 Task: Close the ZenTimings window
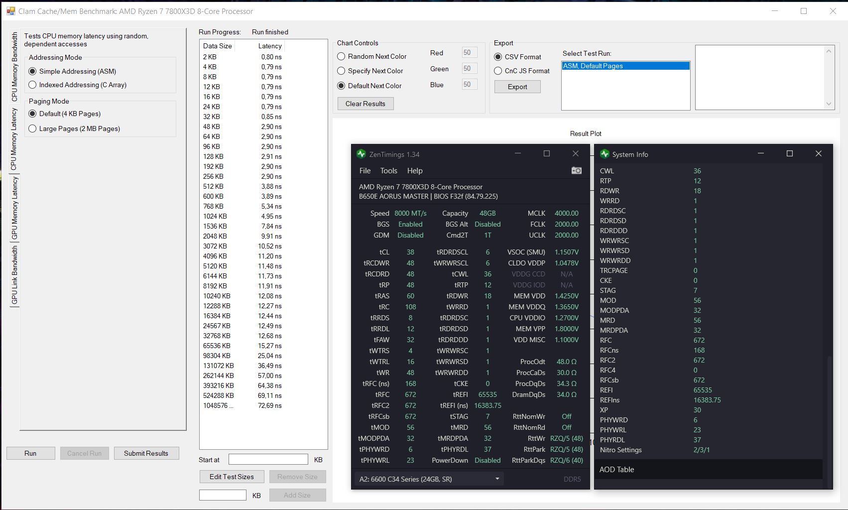click(x=576, y=153)
